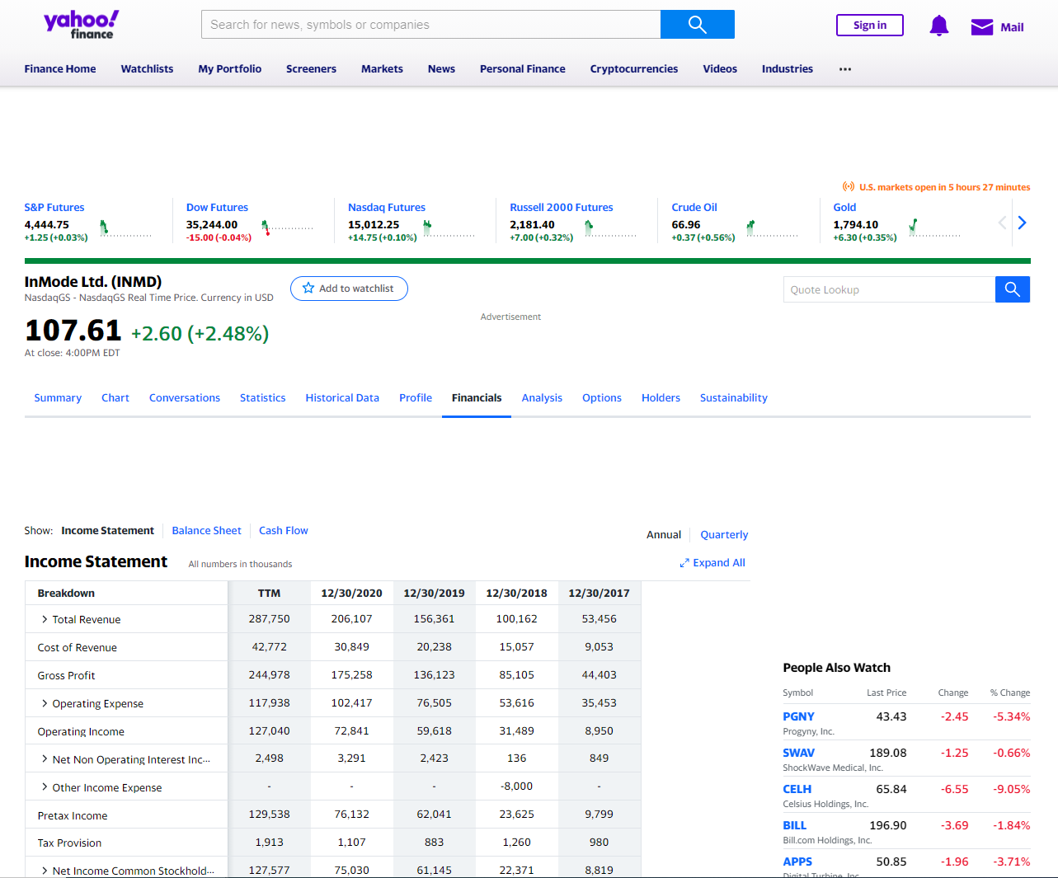Click the Sign in button

(x=870, y=26)
